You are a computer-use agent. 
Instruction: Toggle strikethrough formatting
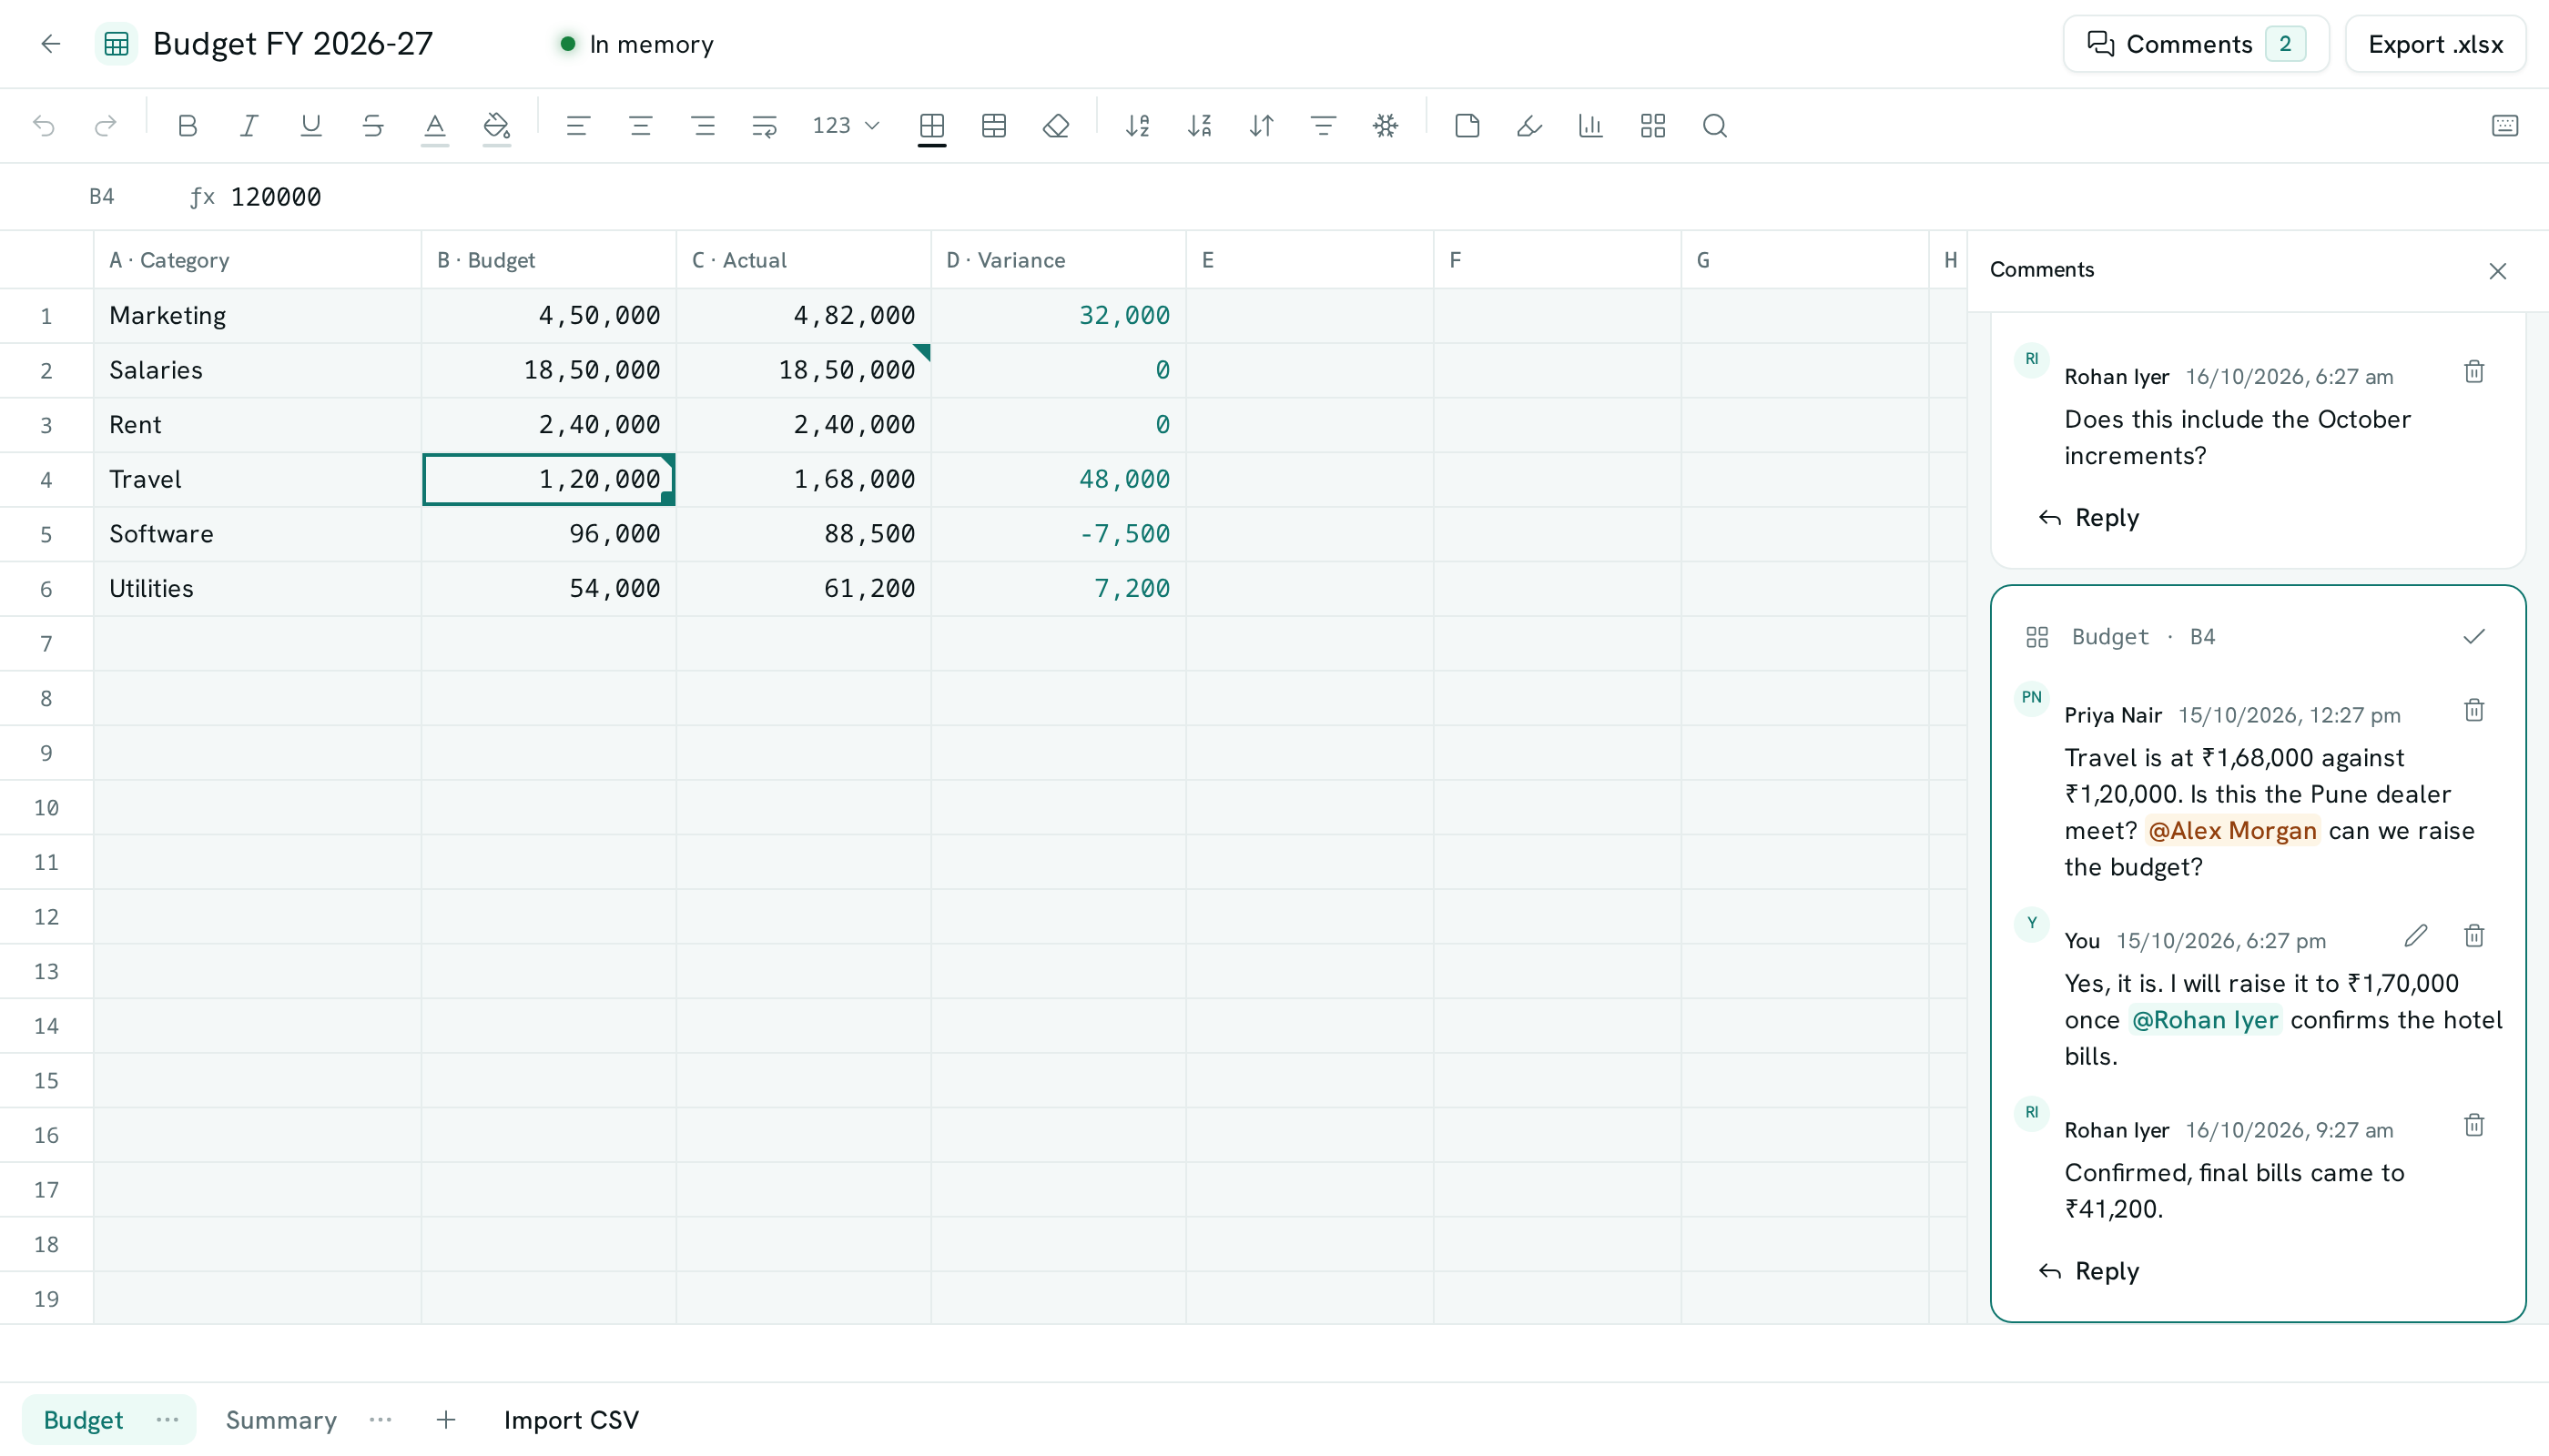(373, 126)
